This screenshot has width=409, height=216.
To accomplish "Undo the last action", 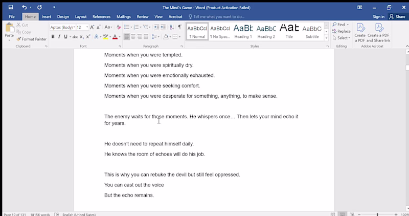I will (24, 7).
